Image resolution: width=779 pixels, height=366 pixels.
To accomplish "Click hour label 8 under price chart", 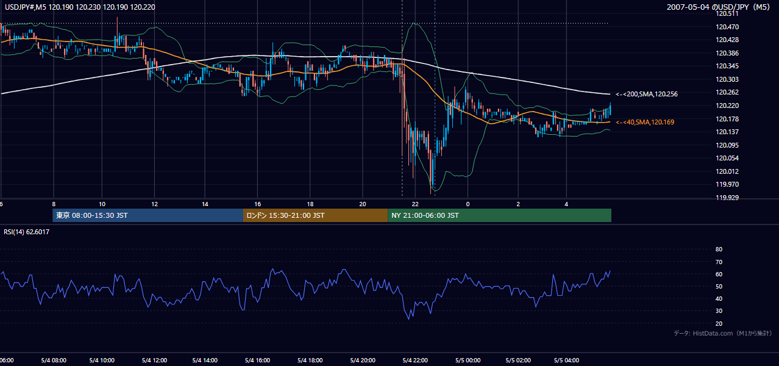I will pyautogui.click(x=54, y=204).
